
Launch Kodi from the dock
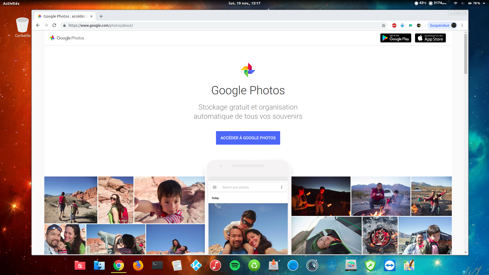tap(196, 266)
